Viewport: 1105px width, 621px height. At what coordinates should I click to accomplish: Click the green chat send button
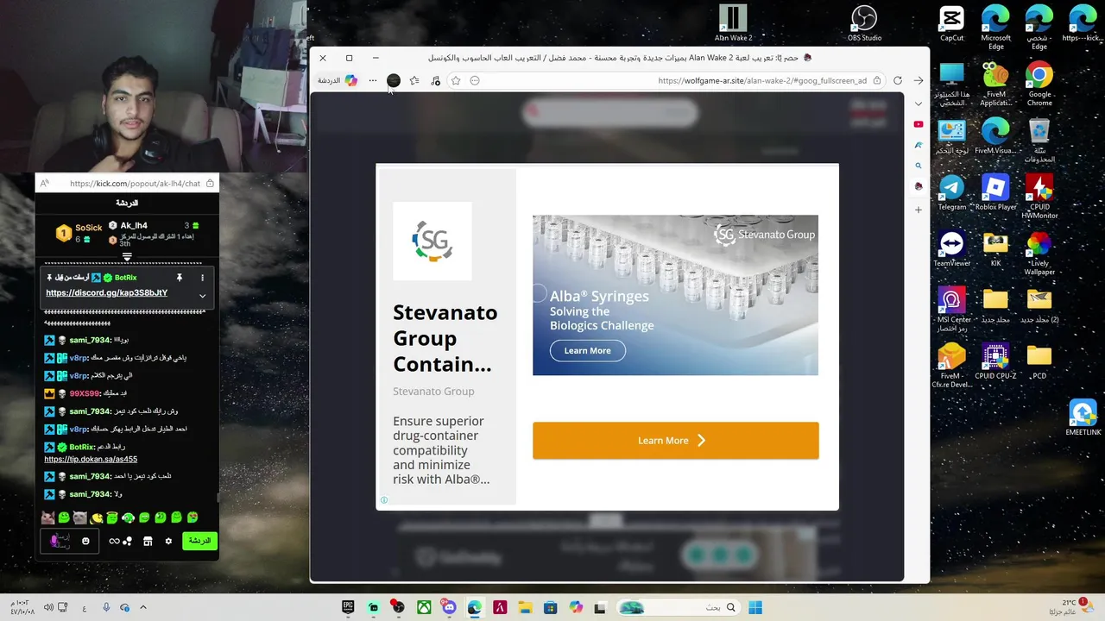pyautogui.click(x=199, y=541)
